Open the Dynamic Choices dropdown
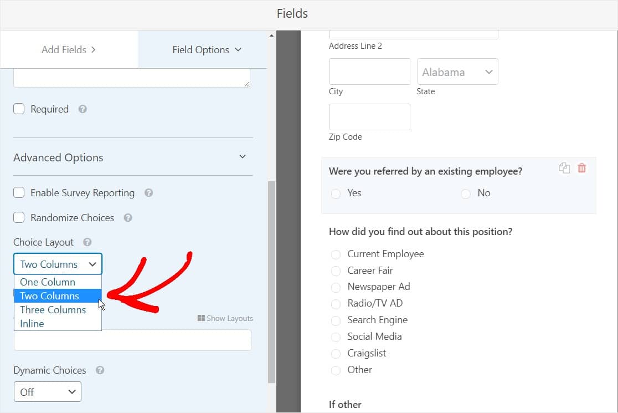 click(47, 392)
